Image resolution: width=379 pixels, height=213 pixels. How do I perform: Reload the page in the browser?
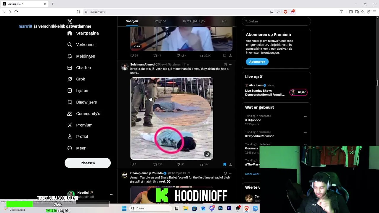tap(16, 12)
